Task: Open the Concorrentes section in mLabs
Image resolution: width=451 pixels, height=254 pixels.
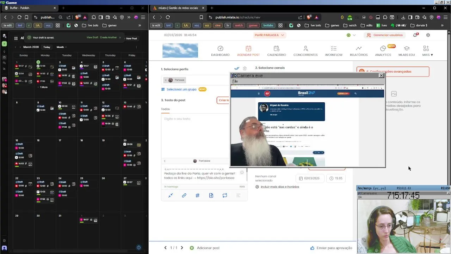Action: [305, 51]
